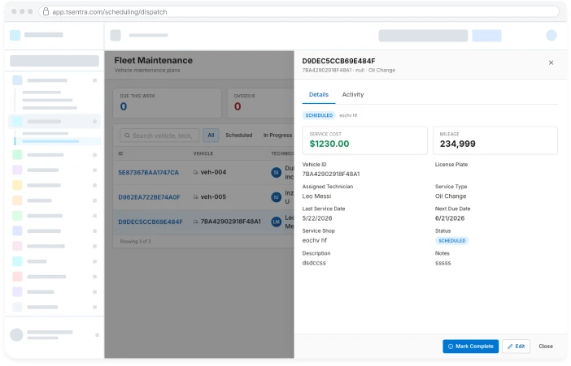Click the Close text button
This screenshot has width=571, height=366.
(x=546, y=347)
